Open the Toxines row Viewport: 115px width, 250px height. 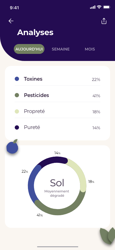tap(58, 79)
